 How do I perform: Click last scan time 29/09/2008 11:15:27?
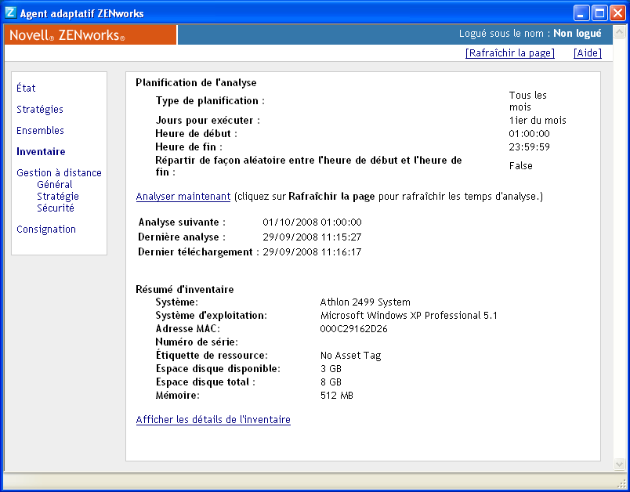(312, 237)
